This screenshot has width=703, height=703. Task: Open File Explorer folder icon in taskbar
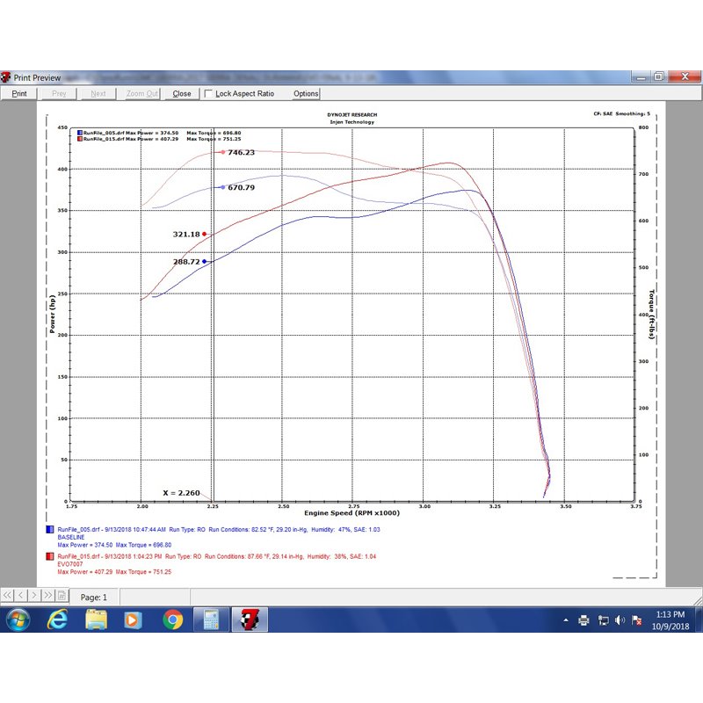pyautogui.click(x=96, y=620)
